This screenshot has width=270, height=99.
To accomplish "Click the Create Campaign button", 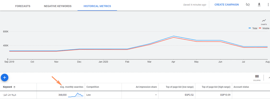I will tap(227, 5).
